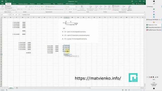This screenshot has height=91, width=162.
Task: Open Clipboard group dialog launcher
Action: (16, 12)
